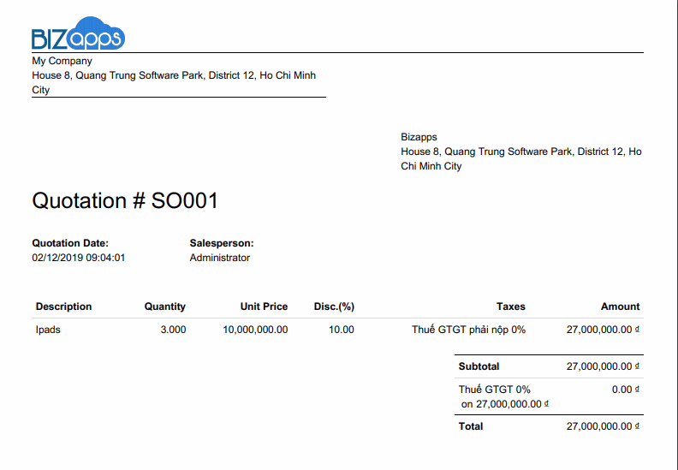Click the Quotation Date label
Screen dimensions: 678x470
click(70, 243)
